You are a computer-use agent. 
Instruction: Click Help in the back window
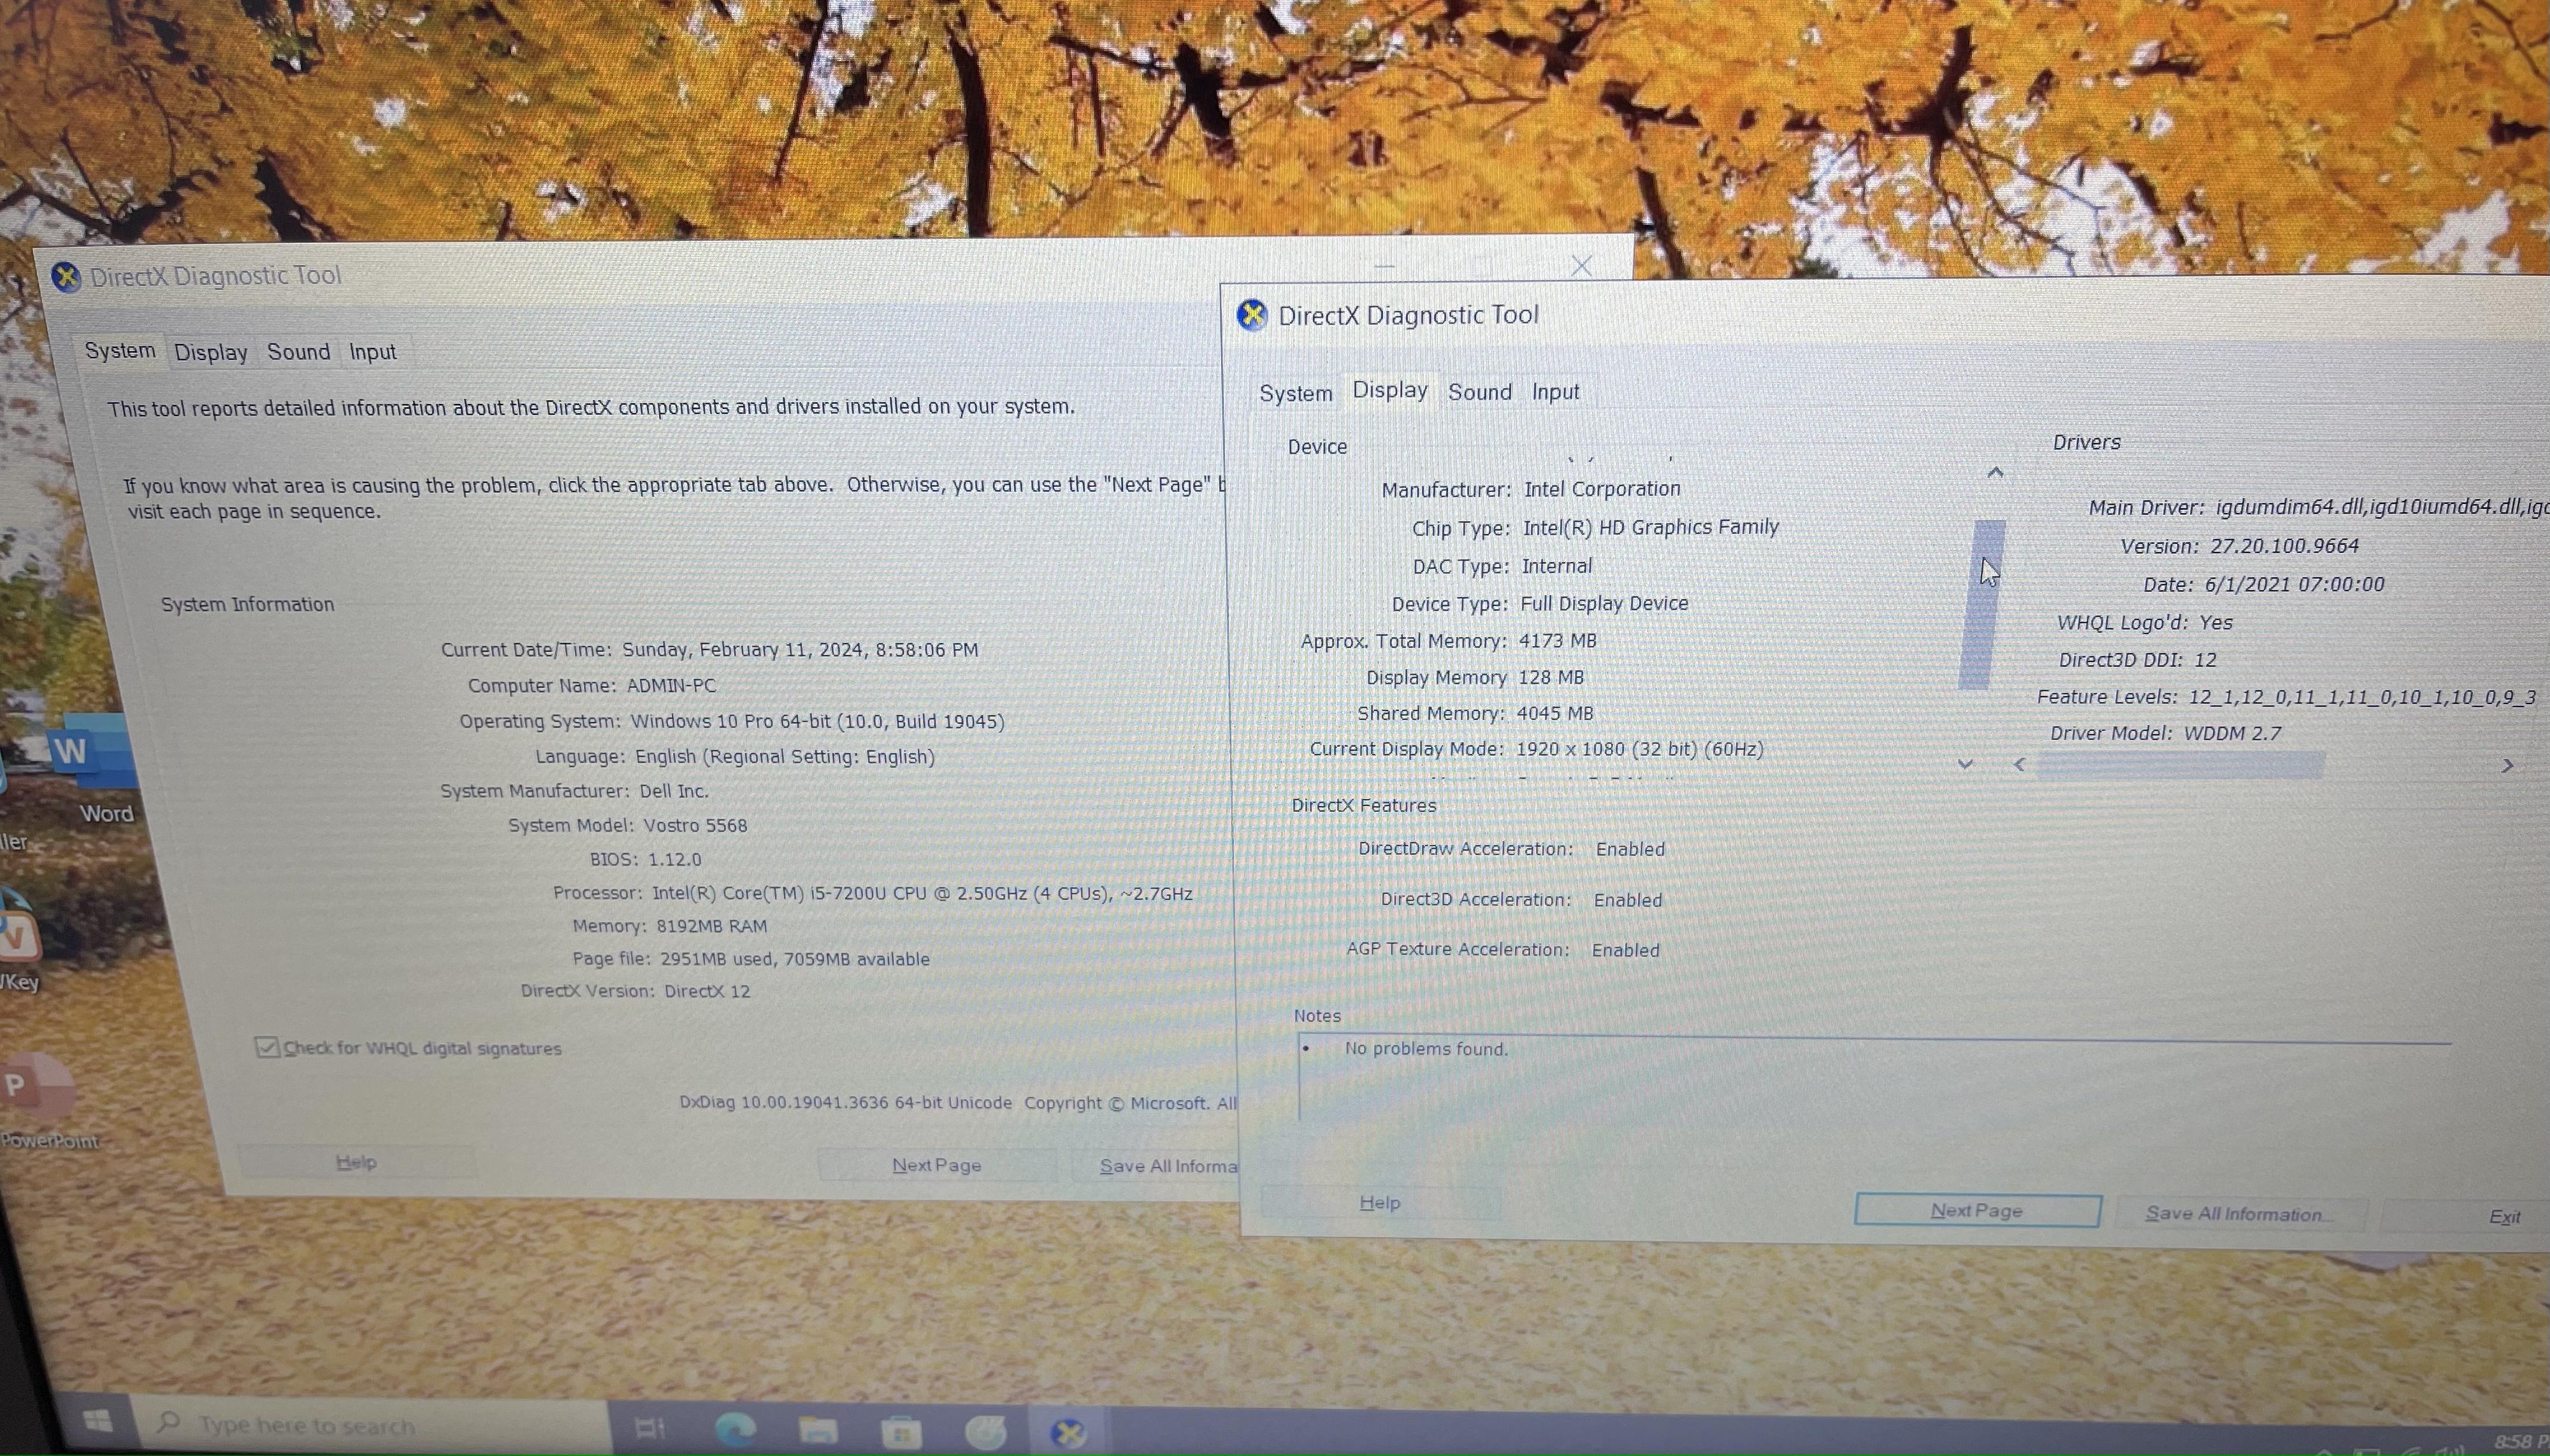coord(356,1162)
